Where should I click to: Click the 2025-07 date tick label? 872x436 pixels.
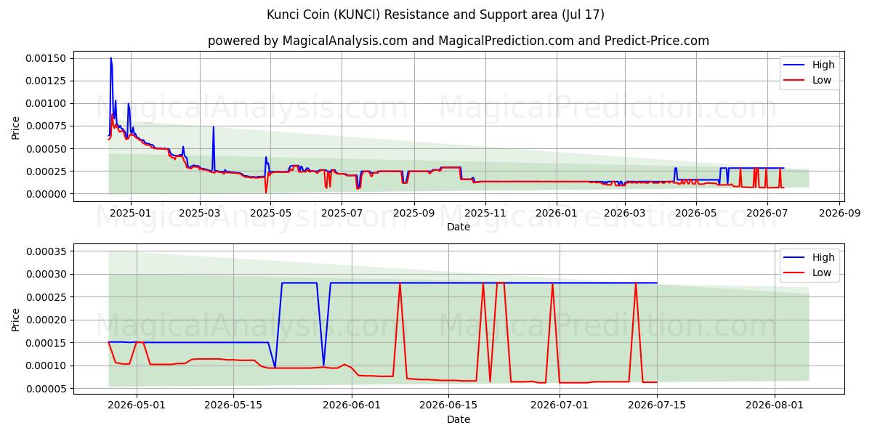coord(342,213)
